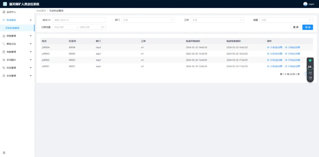This screenshot has height=157, width=319.
Task: Click the 开始日期 start date field
Action: tap(63, 27)
